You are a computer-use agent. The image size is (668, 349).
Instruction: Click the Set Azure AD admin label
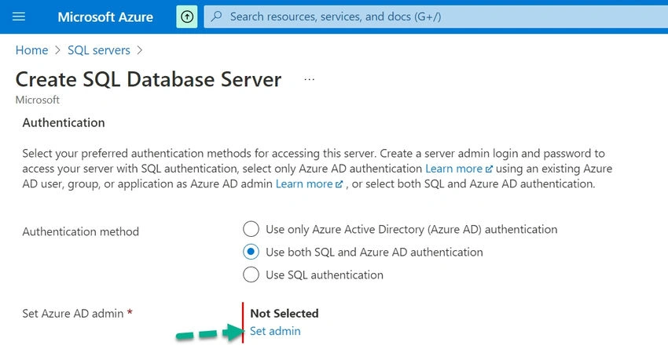click(x=73, y=314)
